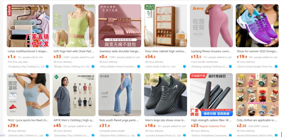This screenshot has width=282, height=137.
Task: View the purple women's sneaker product image
Action: point(257,26)
